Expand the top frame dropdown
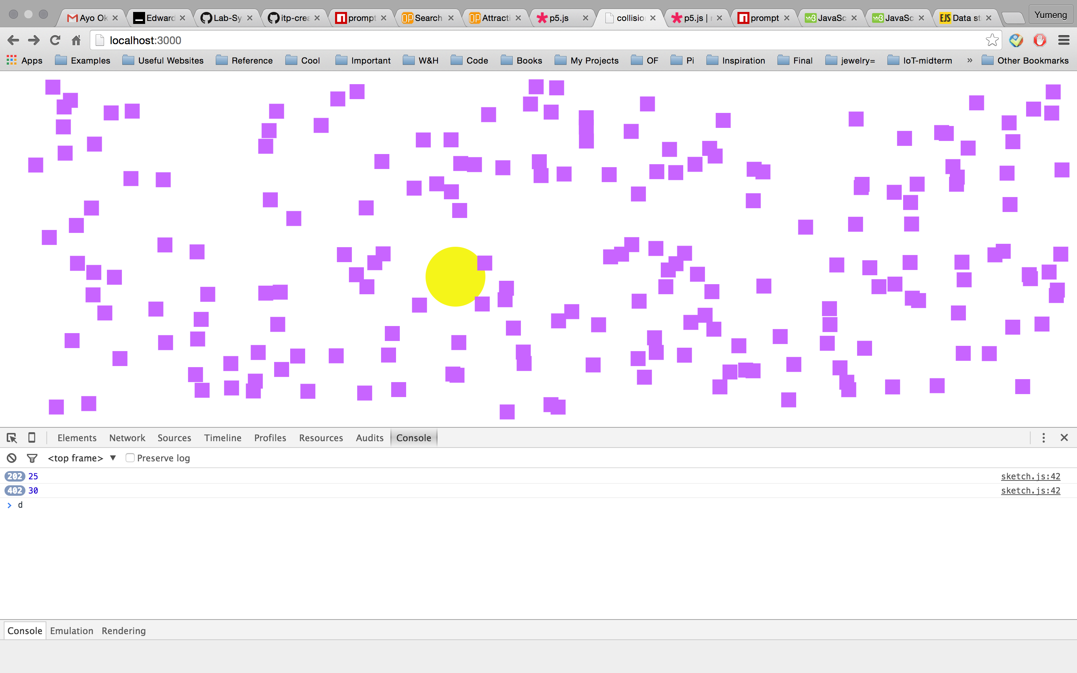 pos(113,458)
